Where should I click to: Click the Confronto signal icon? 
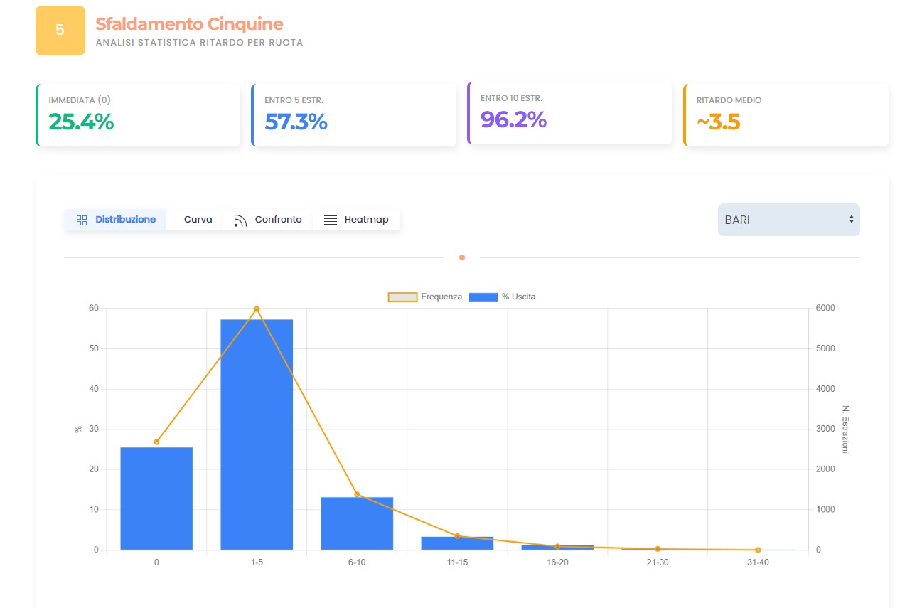point(240,220)
